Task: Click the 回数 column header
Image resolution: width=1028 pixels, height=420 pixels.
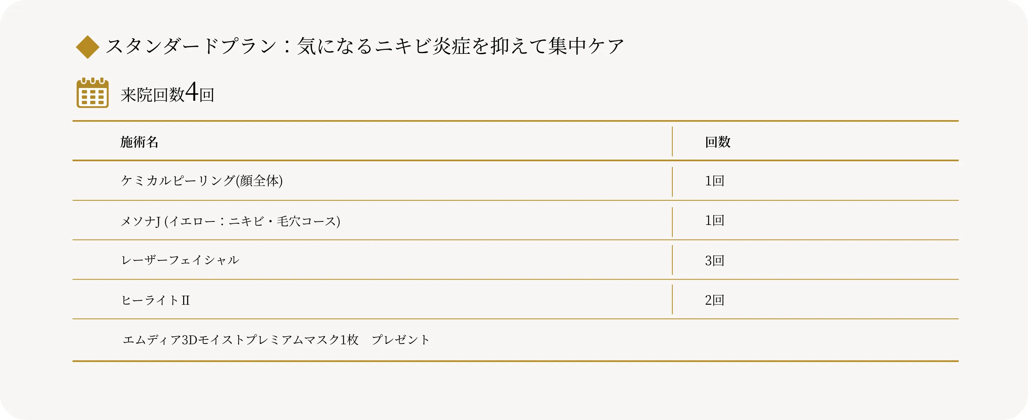Action: click(x=718, y=142)
